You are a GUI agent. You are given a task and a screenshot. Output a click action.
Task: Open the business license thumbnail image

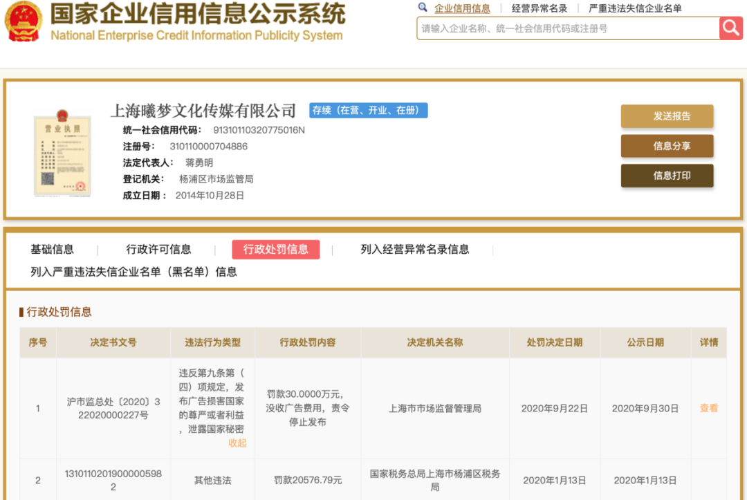[62, 154]
